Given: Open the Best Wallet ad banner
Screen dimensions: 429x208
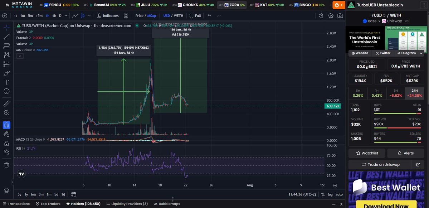Looking at the screenshot, I should click(386, 190).
